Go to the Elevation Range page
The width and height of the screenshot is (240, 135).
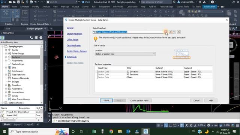(73, 45)
